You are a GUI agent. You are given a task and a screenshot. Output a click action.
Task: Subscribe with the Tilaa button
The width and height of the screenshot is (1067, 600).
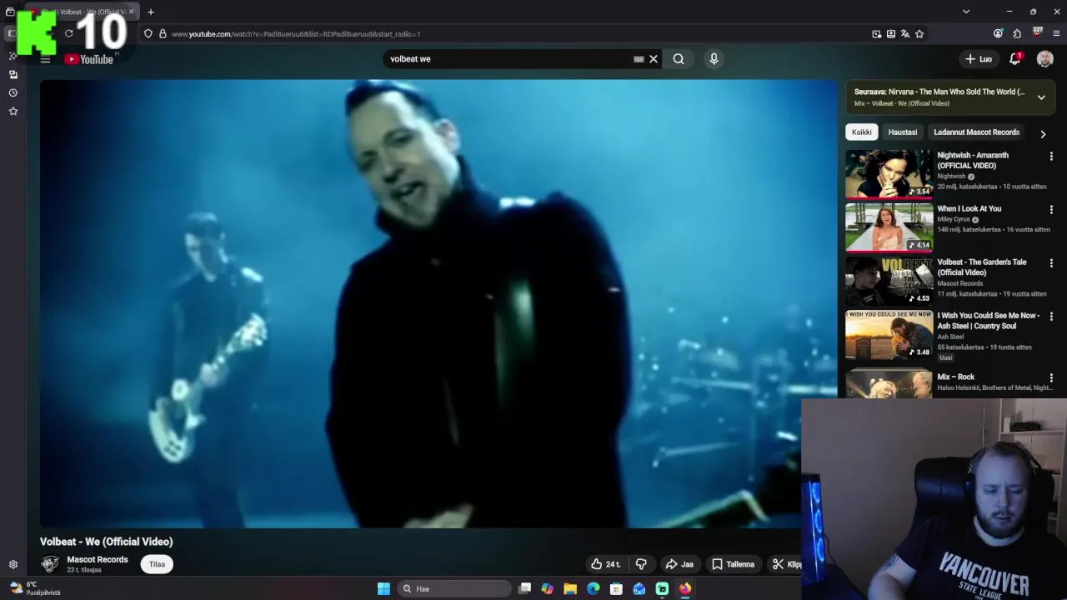tap(157, 564)
